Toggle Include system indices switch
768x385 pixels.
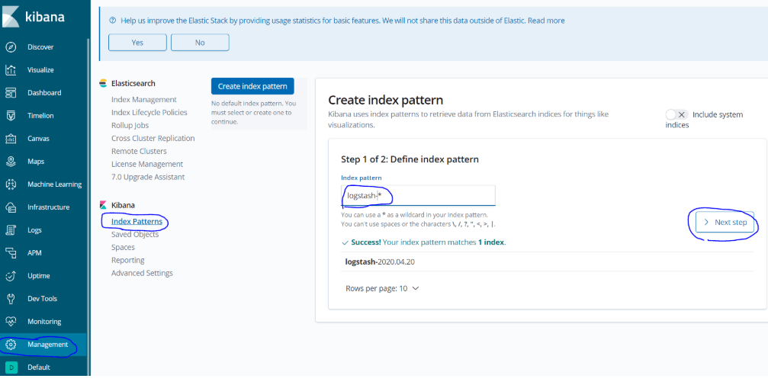pos(677,114)
